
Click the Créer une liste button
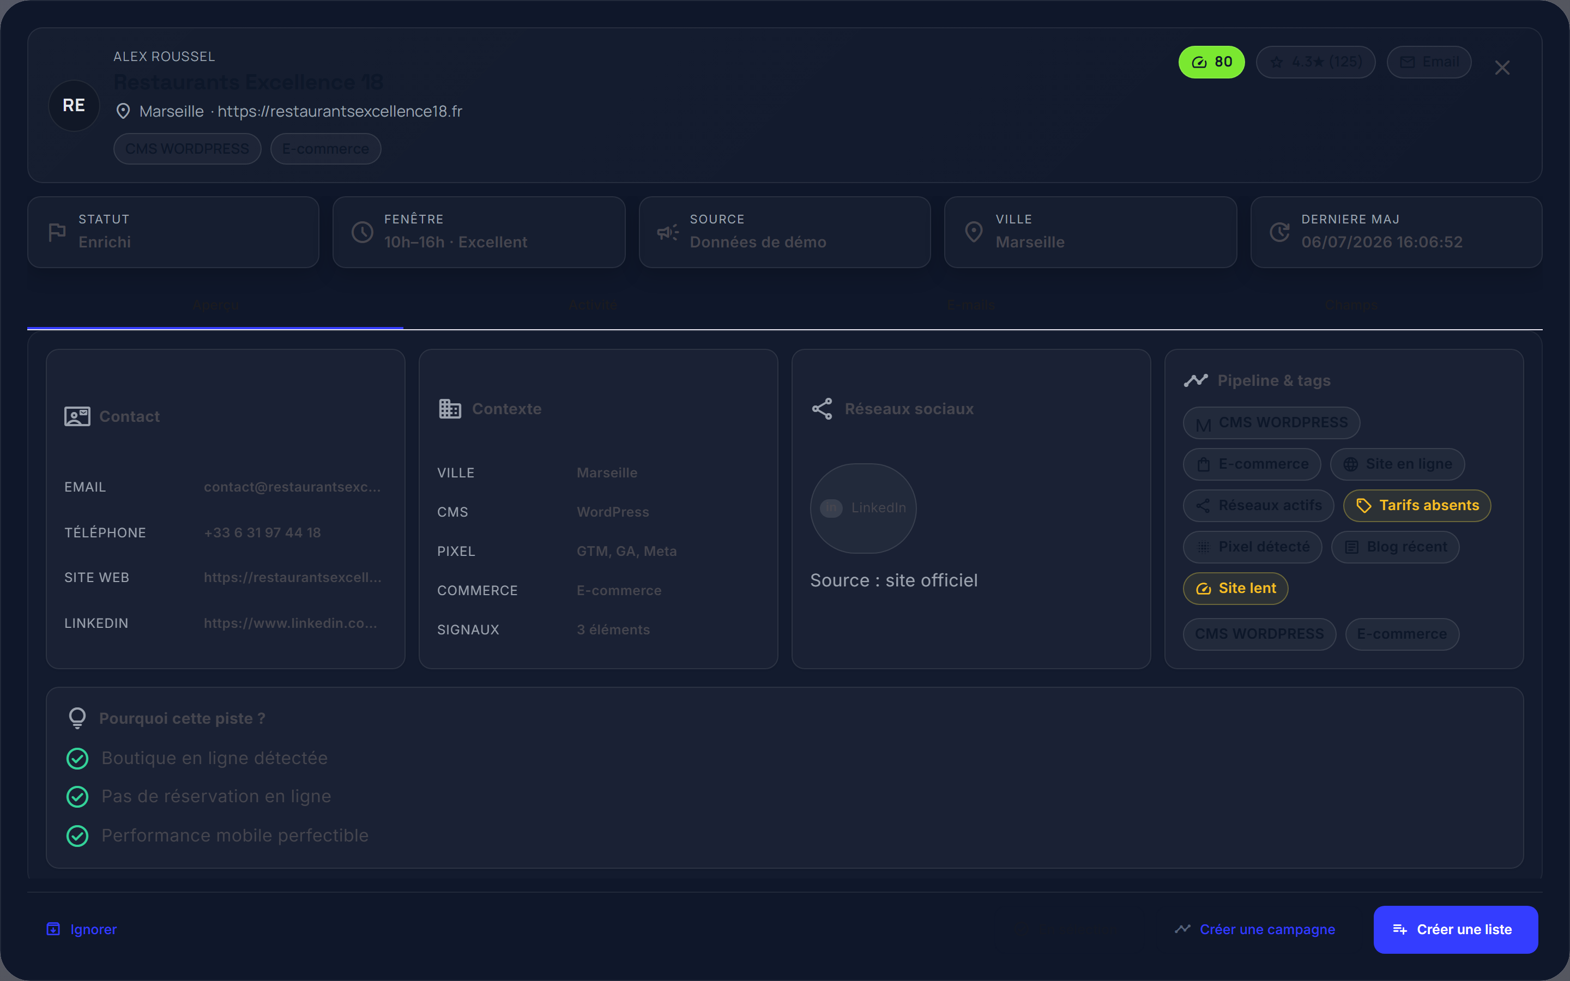pyautogui.click(x=1455, y=930)
